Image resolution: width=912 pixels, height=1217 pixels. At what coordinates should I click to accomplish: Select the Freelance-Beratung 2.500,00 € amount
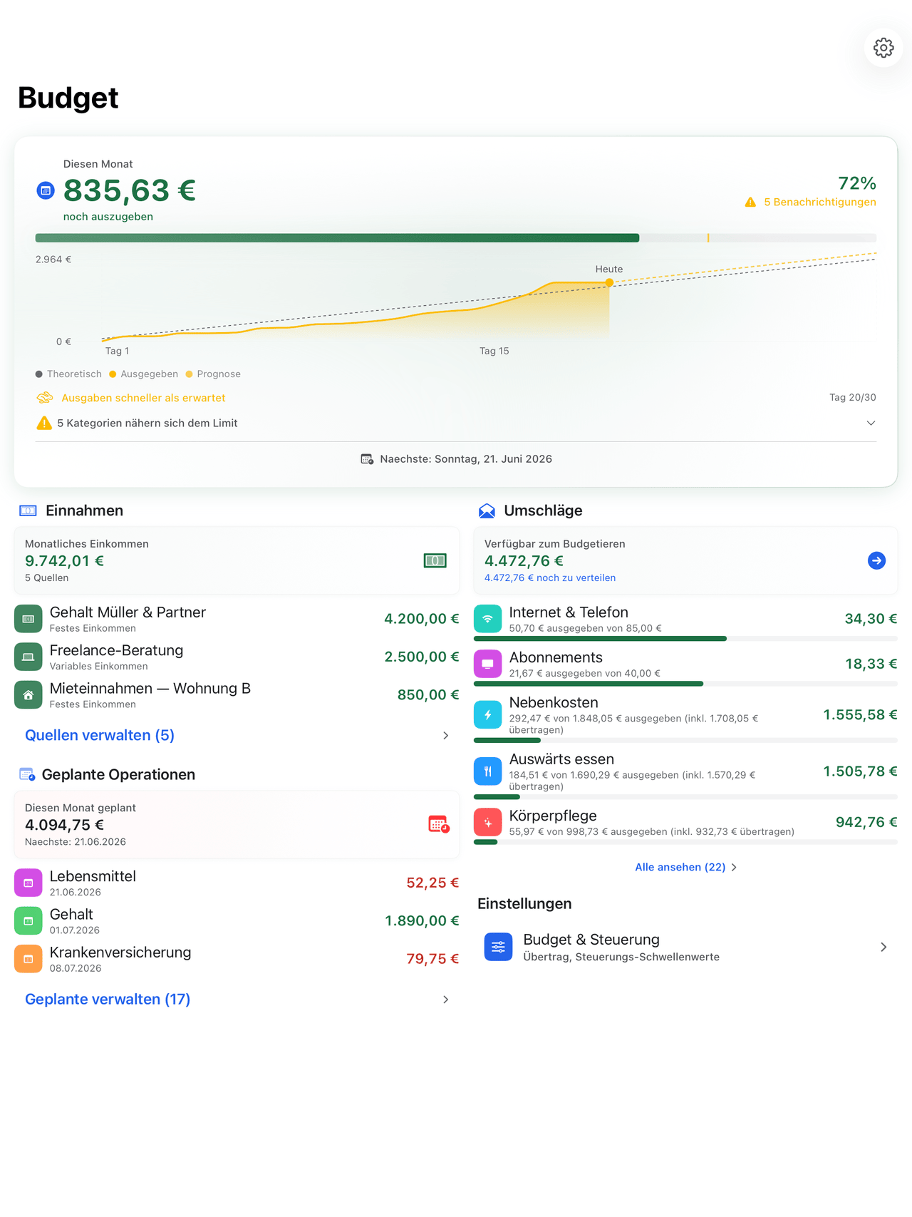[x=422, y=657]
